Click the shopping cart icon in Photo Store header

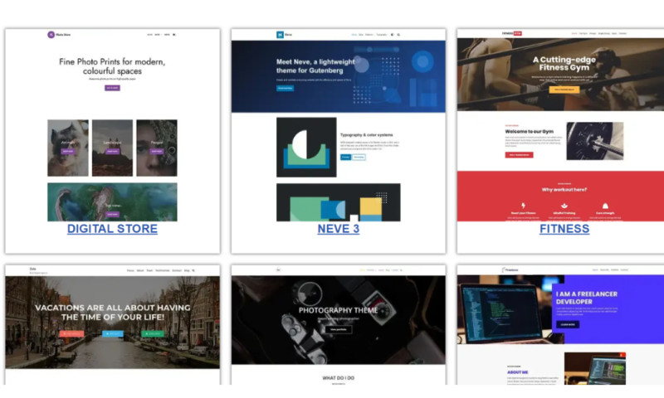pyautogui.click(x=174, y=35)
